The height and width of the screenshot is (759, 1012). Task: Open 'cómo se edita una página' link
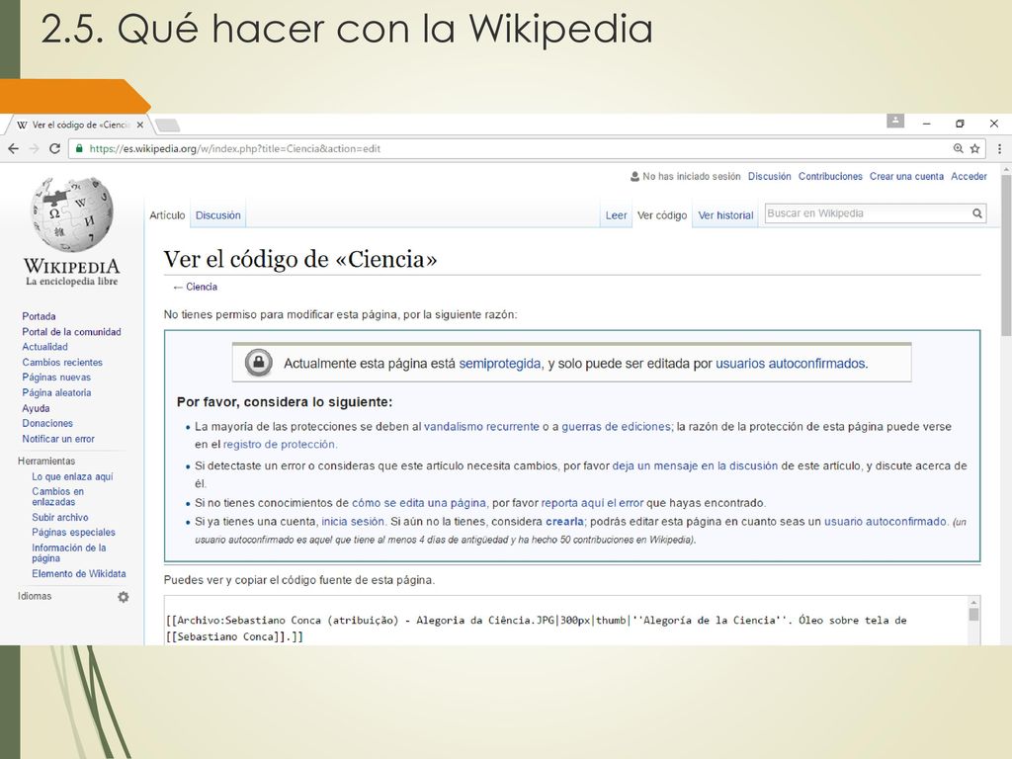click(419, 503)
